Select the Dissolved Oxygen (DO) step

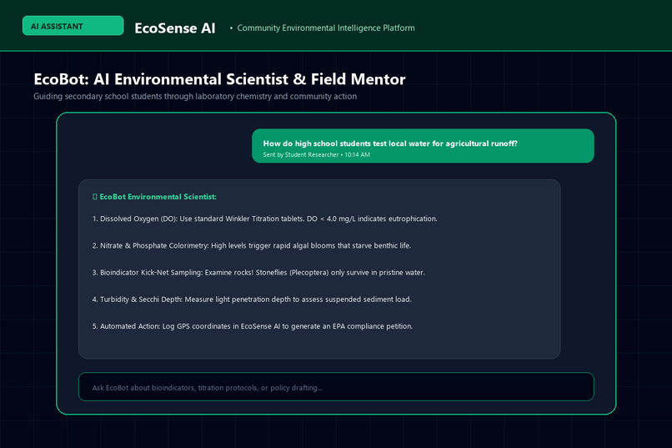[265, 219]
